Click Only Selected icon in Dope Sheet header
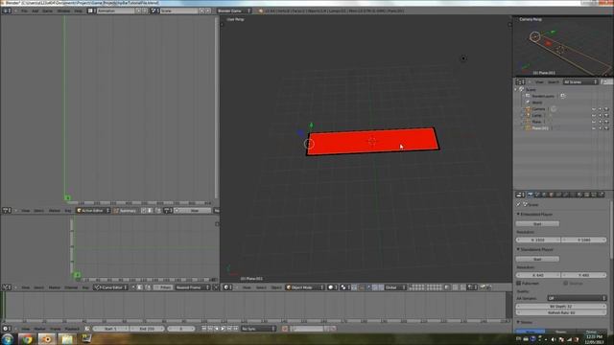 coord(144,211)
